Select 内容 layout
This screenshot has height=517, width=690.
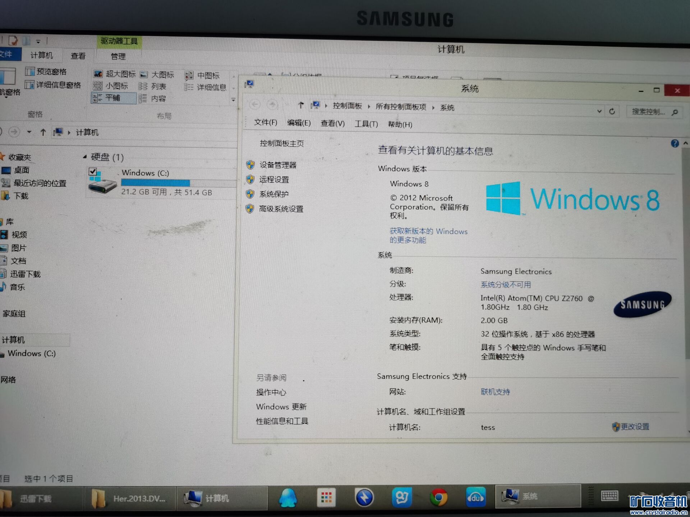click(152, 98)
